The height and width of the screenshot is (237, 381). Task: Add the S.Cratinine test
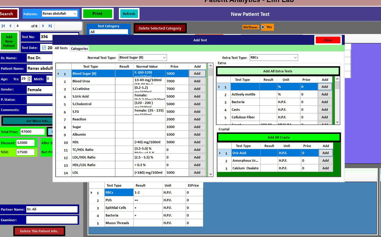pos(197,89)
